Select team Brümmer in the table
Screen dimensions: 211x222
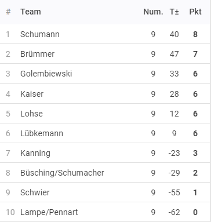[38, 54]
